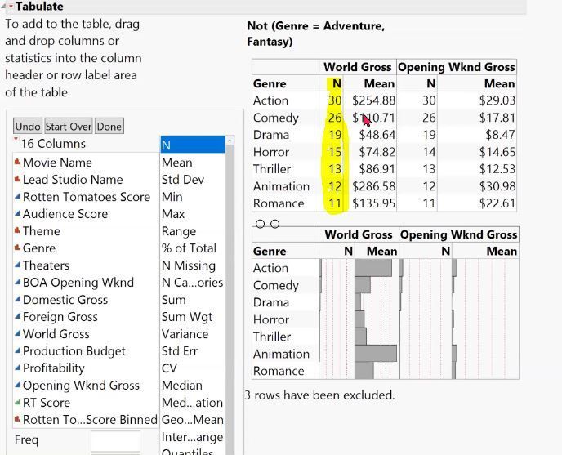Image resolution: width=562 pixels, height=455 pixels.
Task: Select the Opening Wknd Gross column icon
Action: (17, 385)
